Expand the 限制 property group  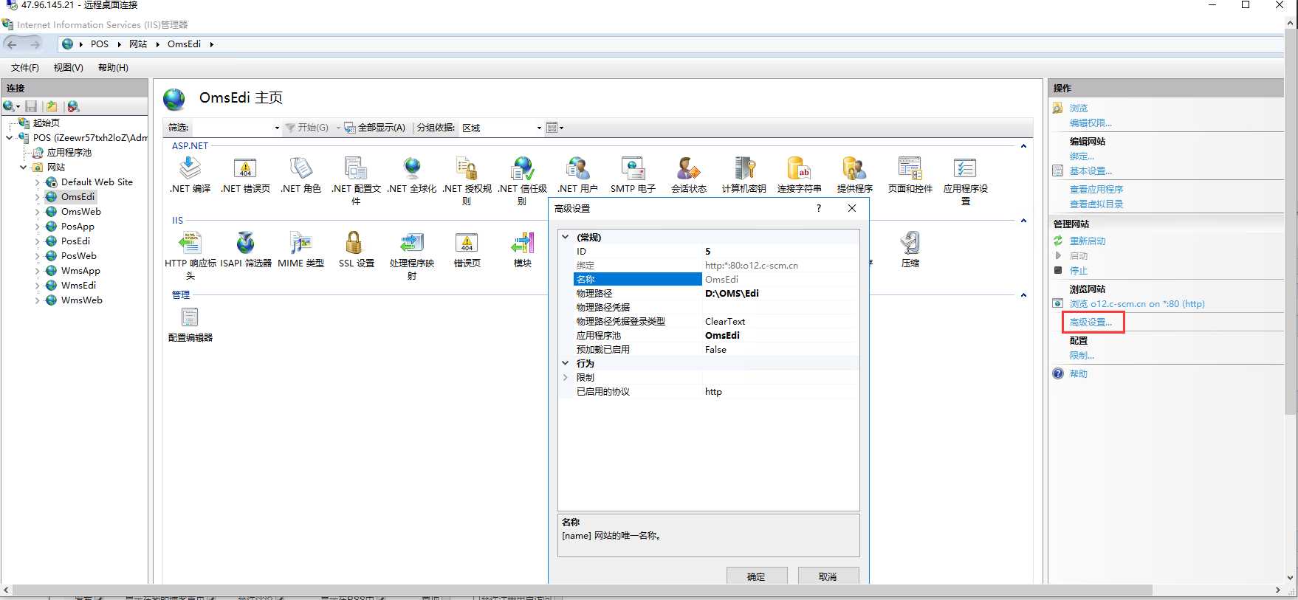(566, 377)
